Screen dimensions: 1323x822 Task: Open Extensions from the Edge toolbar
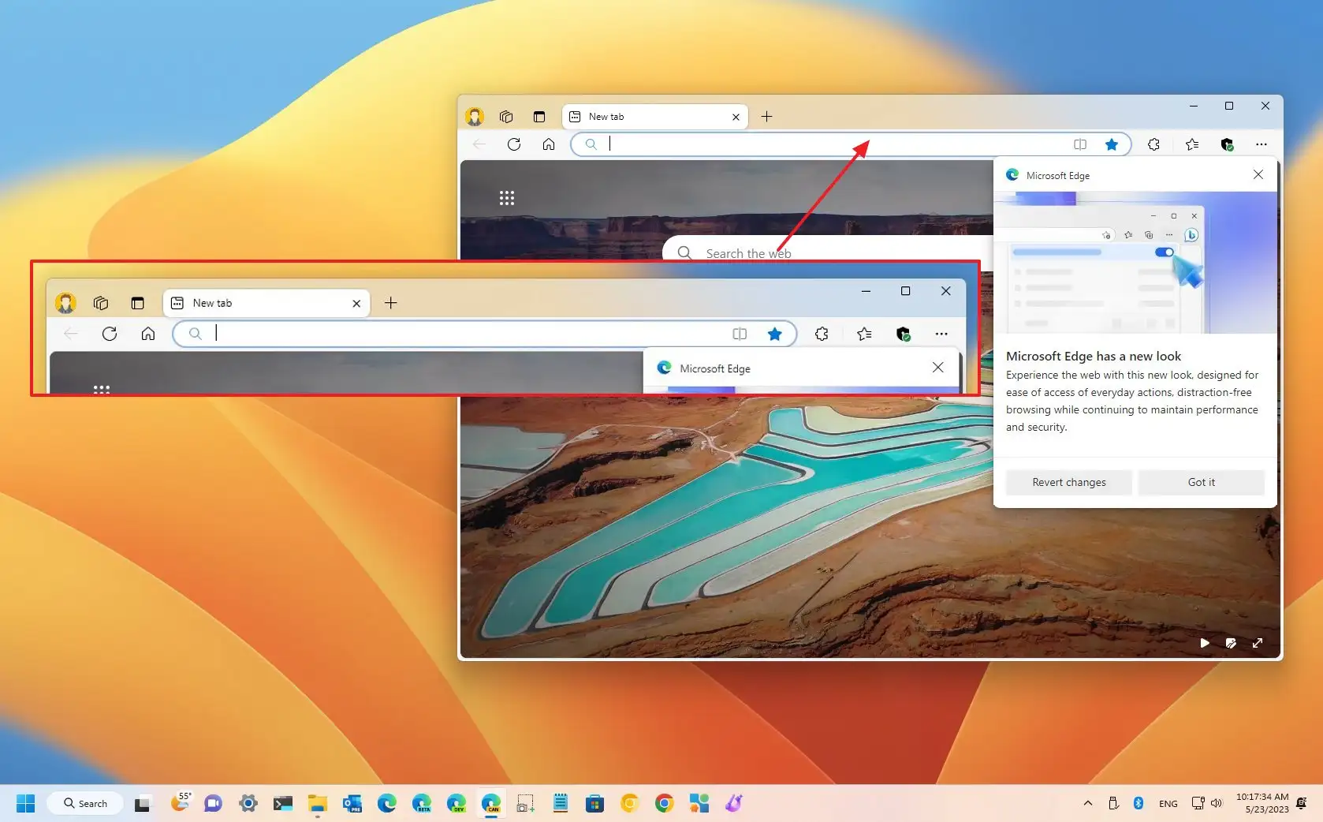tap(821, 334)
